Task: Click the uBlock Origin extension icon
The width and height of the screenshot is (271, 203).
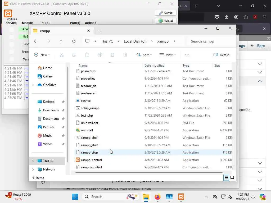Action: (255, 17)
